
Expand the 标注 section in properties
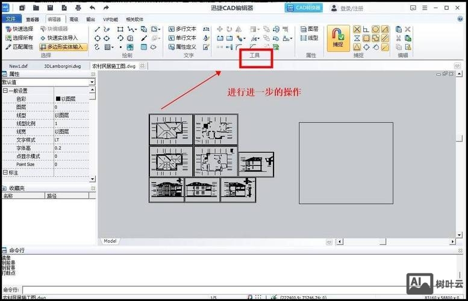(x=5, y=172)
